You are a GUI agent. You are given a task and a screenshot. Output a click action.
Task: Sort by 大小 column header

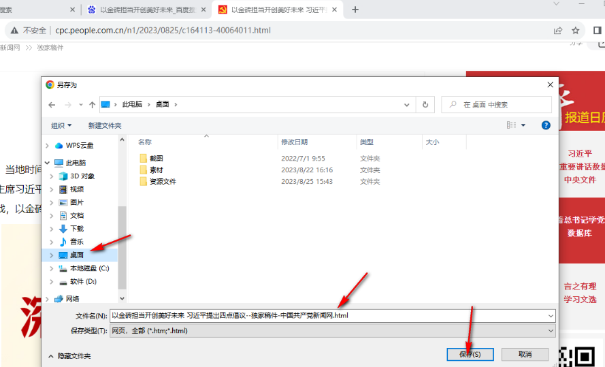[432, 142]
